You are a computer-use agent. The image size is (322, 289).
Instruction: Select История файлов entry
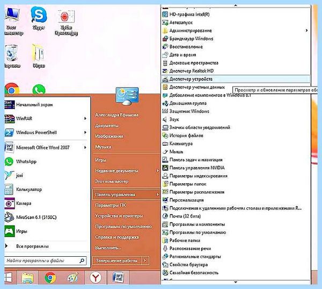pyautogui.click(x=186, y=135)
